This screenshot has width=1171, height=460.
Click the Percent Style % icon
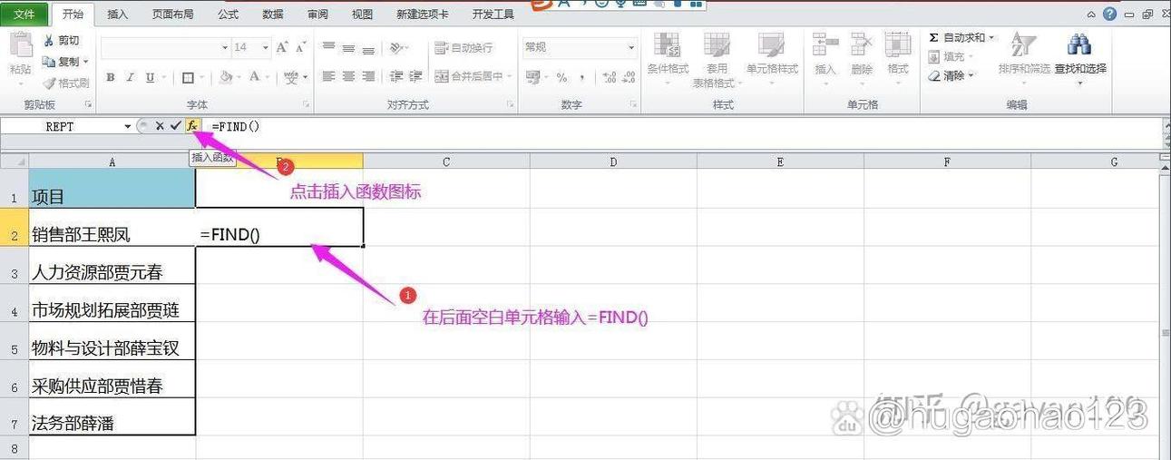[x=561, y=77]
